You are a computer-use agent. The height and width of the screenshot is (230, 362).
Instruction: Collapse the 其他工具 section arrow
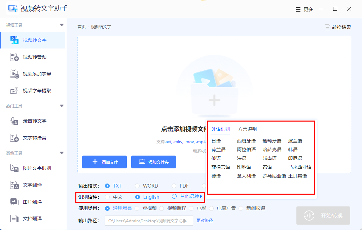point(62,153)
